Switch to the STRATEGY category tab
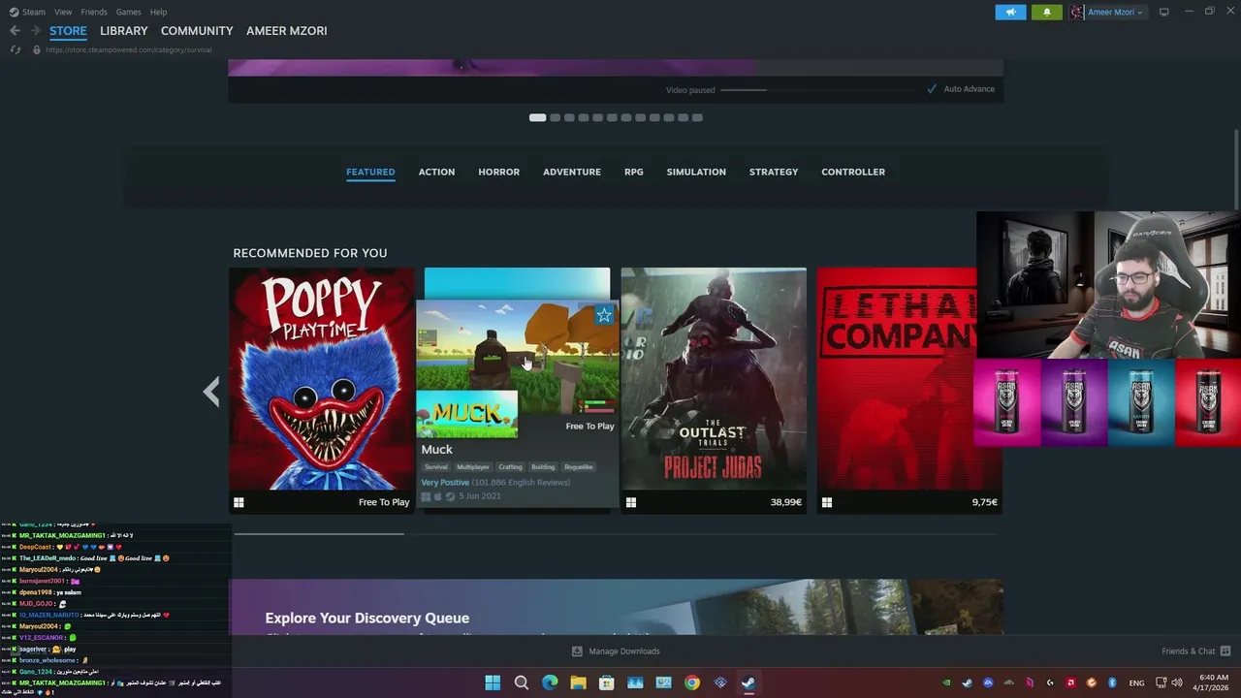Screen dimensions: 1241x698 pos(774,172)
